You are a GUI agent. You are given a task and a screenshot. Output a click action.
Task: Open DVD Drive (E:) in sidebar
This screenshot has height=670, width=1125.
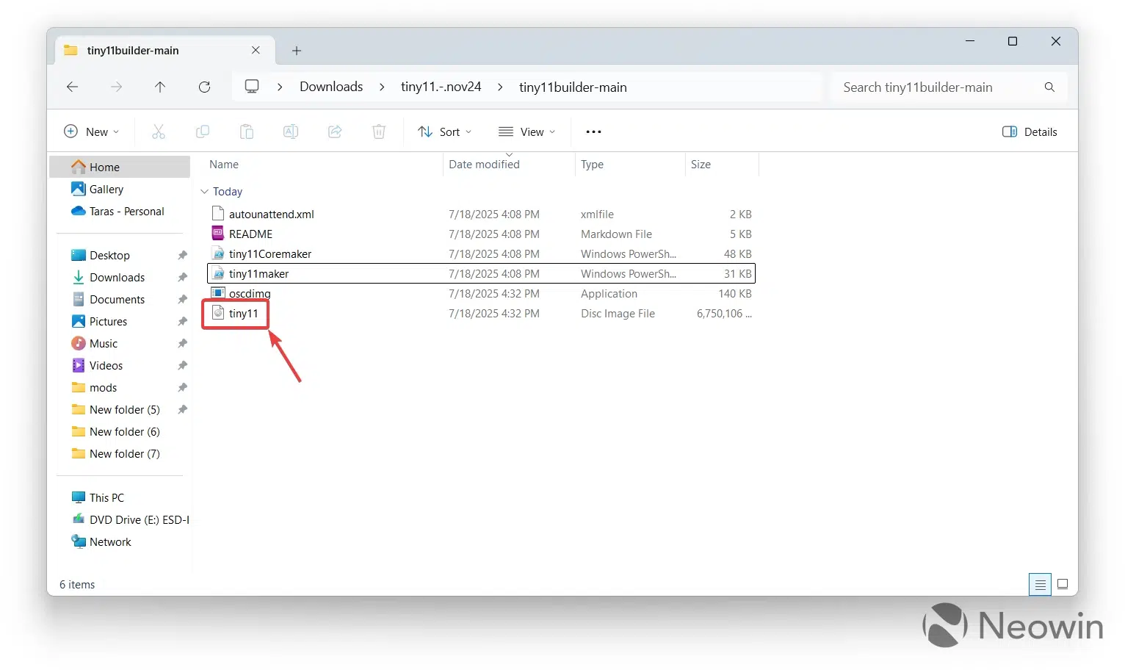point(131,519)
